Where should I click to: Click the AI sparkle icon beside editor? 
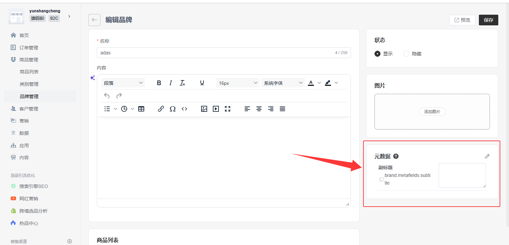coord(93,78)
